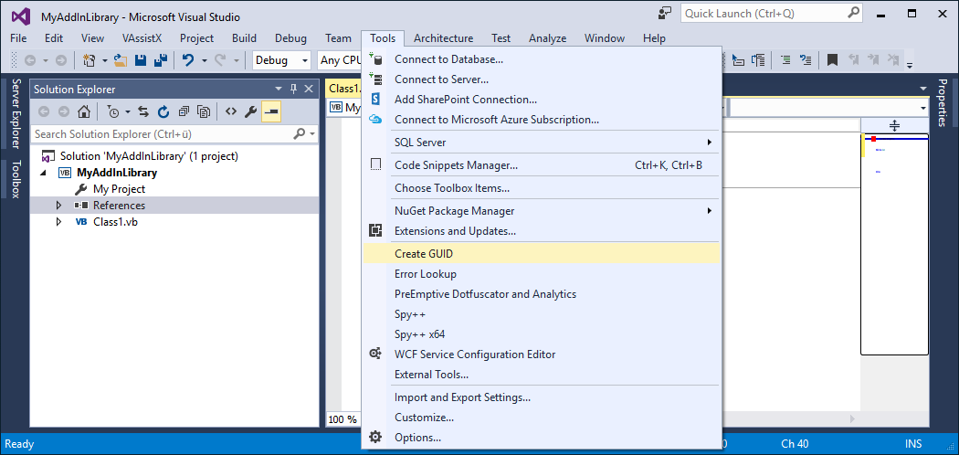
Task: Expand the References tree node
Action: point(58,206)
